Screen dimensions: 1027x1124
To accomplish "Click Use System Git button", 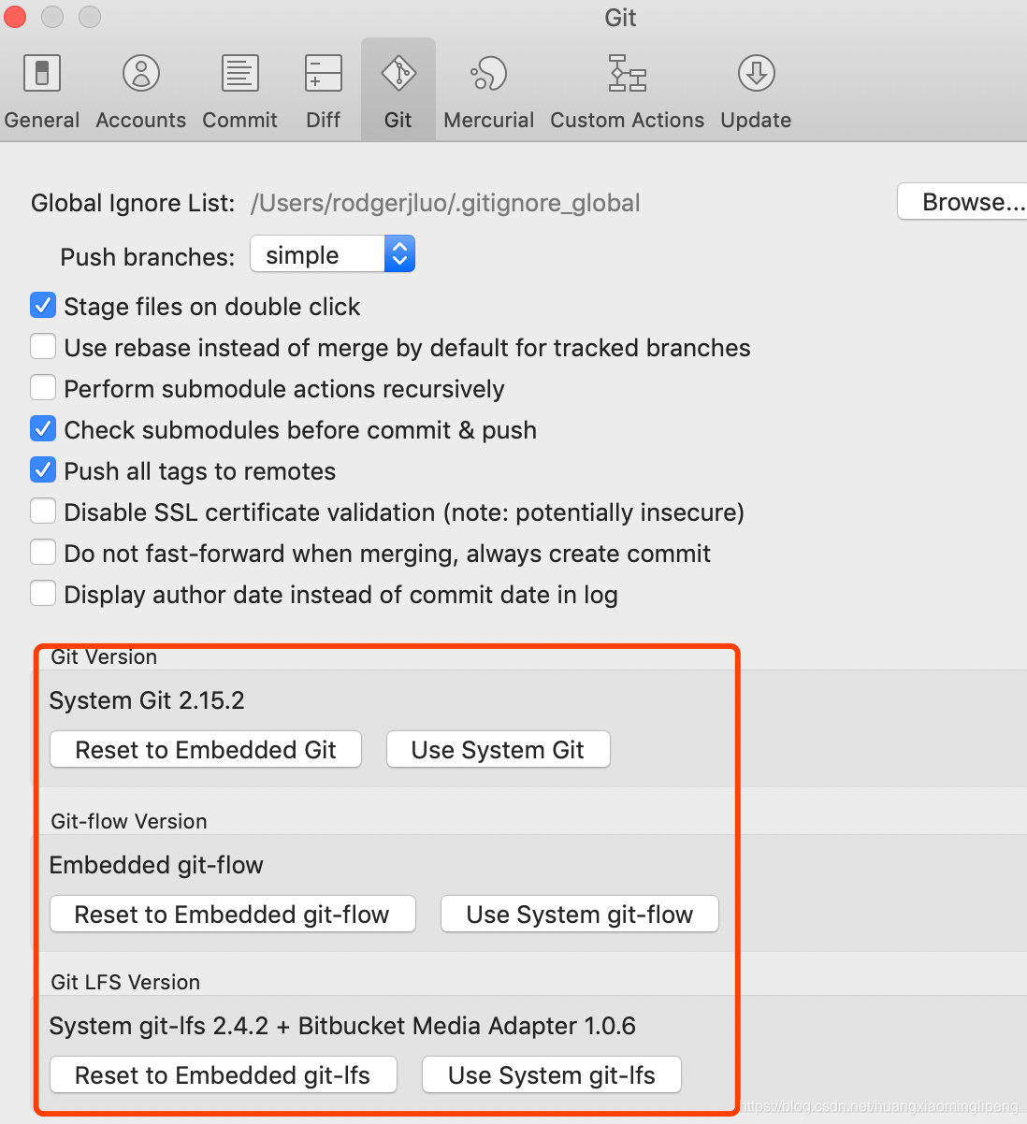I will 498,749.
